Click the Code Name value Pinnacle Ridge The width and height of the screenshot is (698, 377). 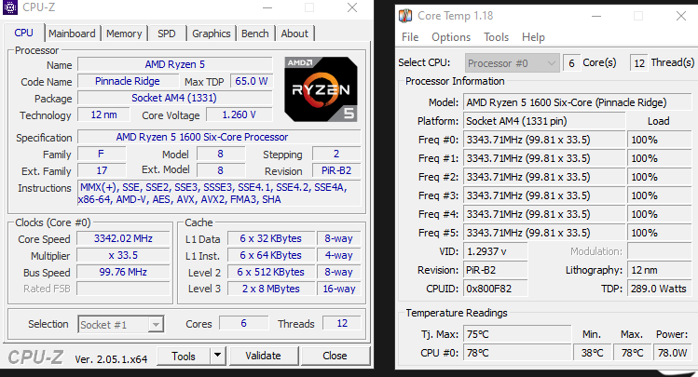[128, 81]
